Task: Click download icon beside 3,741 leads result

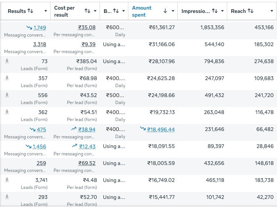Action: (x=7, y=180)
